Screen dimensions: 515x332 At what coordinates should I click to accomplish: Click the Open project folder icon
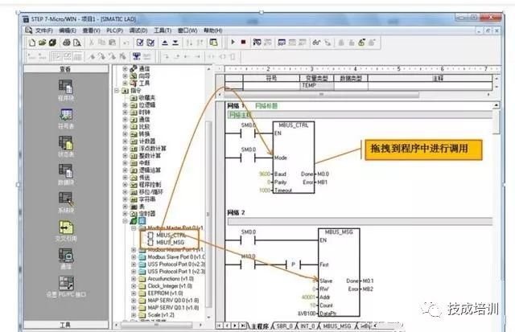(42, 43)
